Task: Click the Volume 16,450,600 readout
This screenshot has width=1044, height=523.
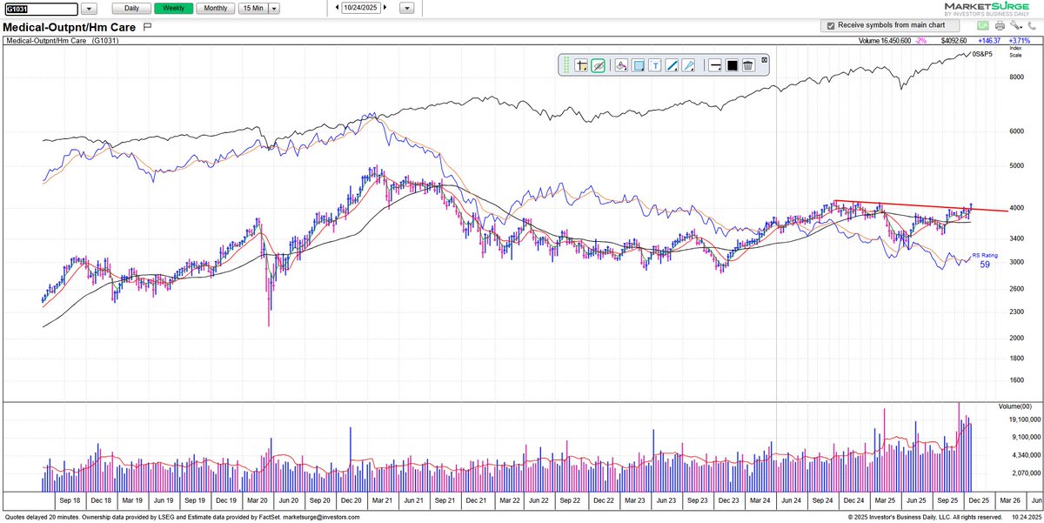Action: click(885, 40)
